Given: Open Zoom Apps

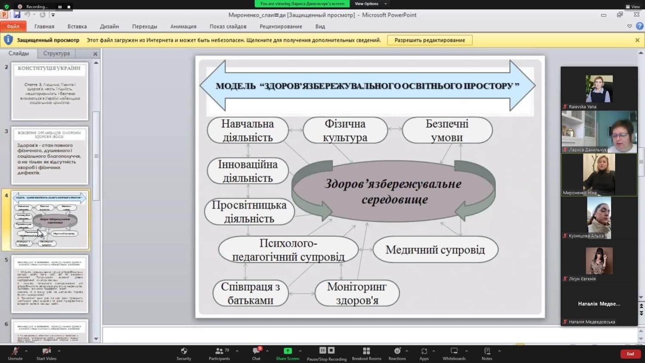Looking at the screenshot, I should click(x=424, y=351).
